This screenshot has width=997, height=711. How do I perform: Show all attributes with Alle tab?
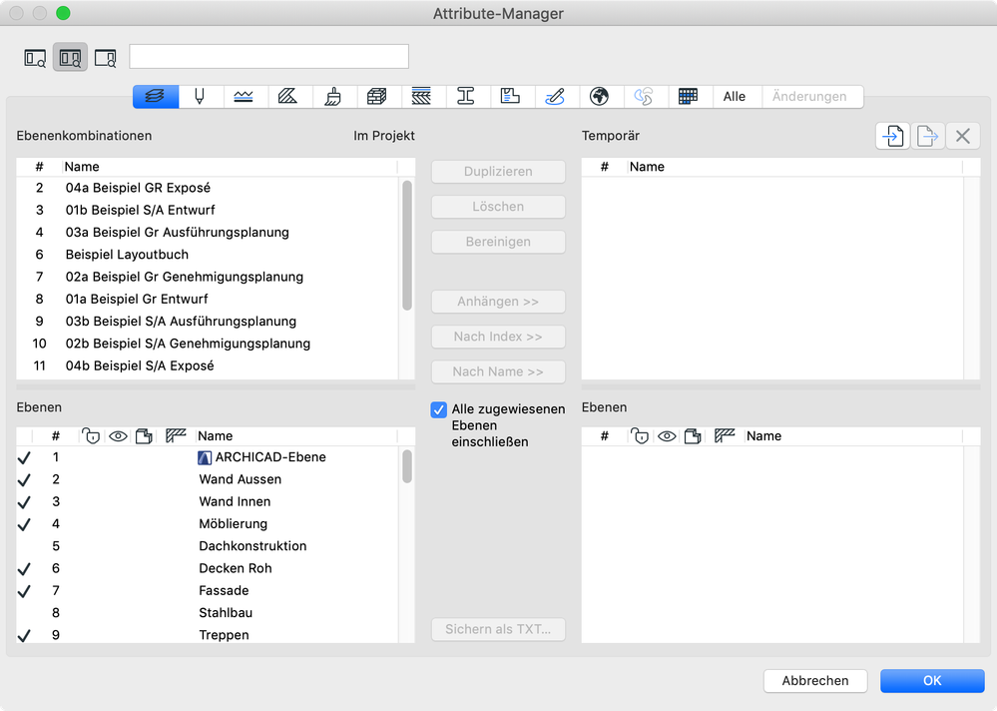click(735, 97)
